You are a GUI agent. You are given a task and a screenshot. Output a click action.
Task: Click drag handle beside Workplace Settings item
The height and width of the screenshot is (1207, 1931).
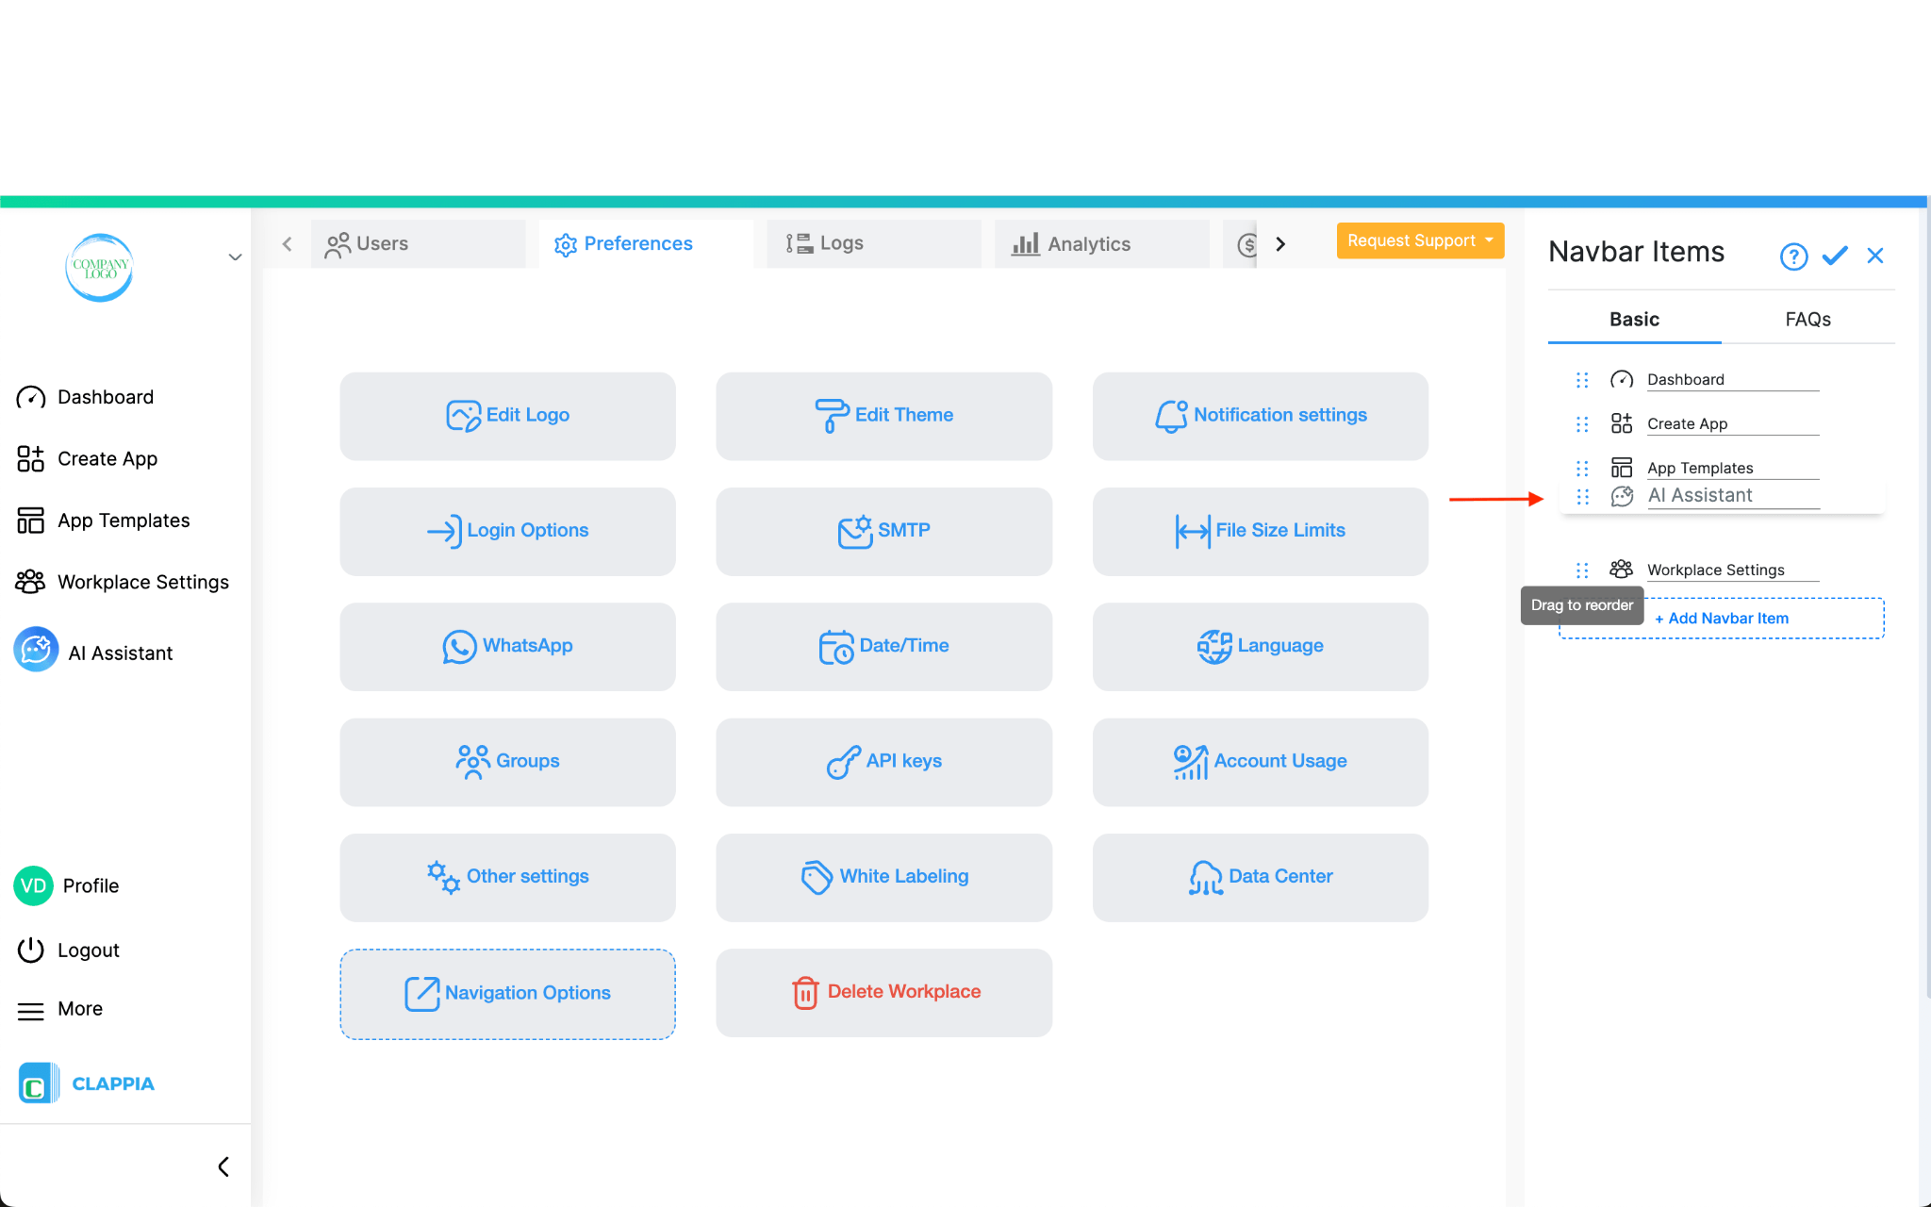click(x=1582, y=570)
